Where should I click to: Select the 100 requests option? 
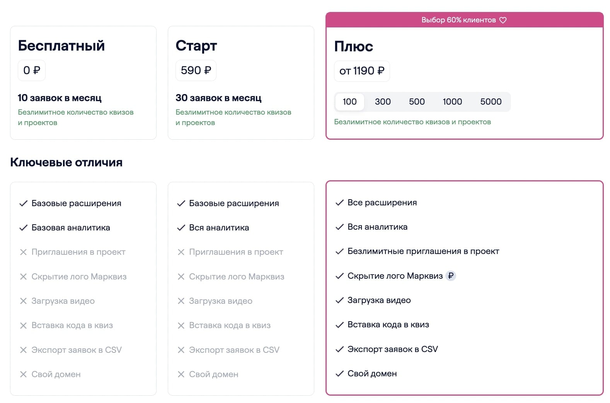[x=349, y=102]
